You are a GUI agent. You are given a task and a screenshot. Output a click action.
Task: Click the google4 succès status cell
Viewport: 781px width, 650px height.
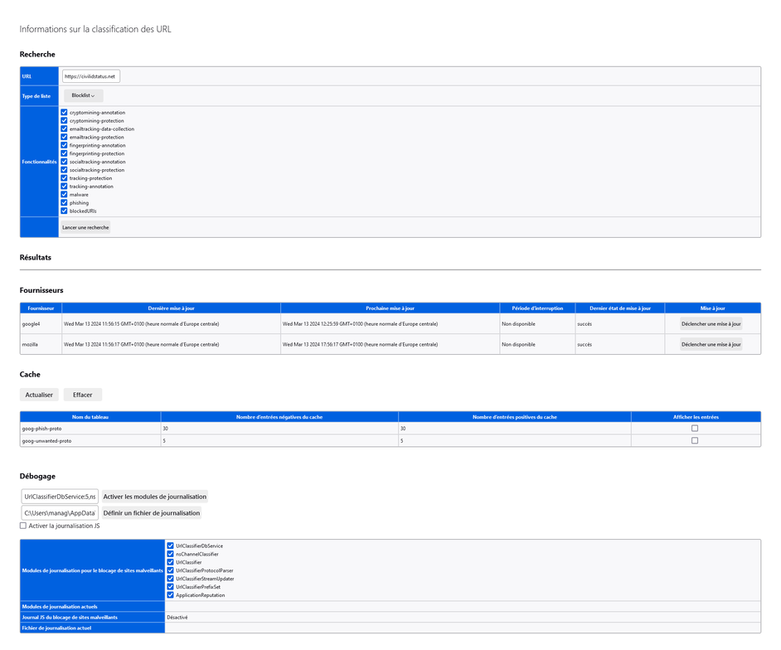pyautogui.click(x=620, y=323)
